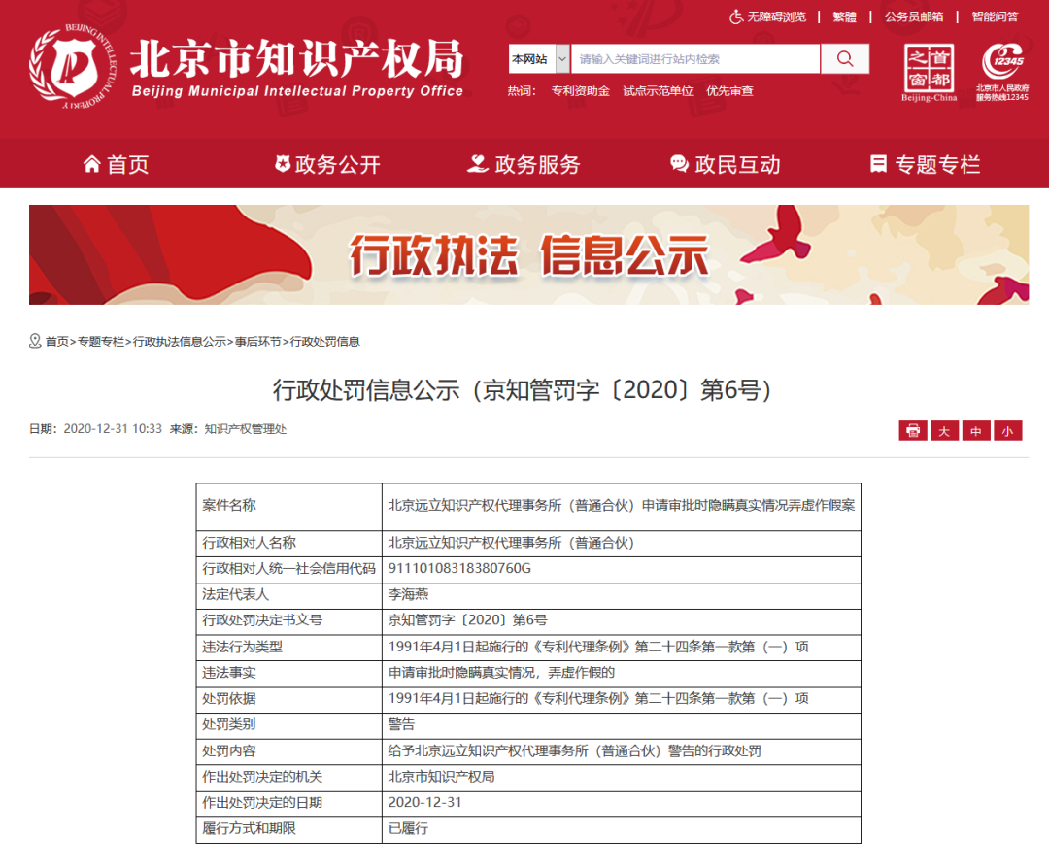Image resolution: width=1049 pixels, height=866 pixels.
Task: Click the deciding authority cell 北京市知识产权局
Action: point(621,777)
